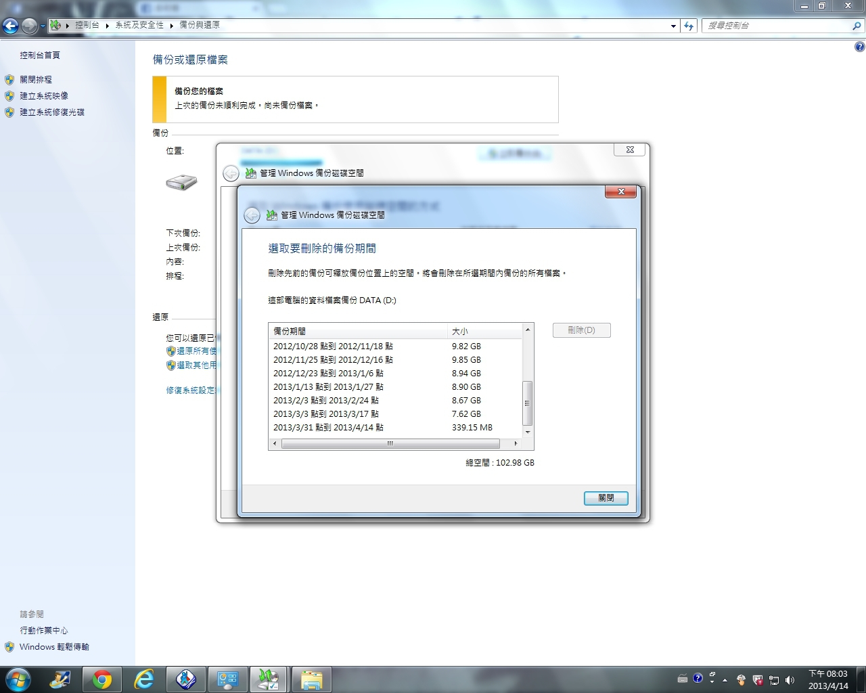The image size is (866, 693).
Task: Click the vertical scrollbar thumb in backup list
Action: click(528, 403)
